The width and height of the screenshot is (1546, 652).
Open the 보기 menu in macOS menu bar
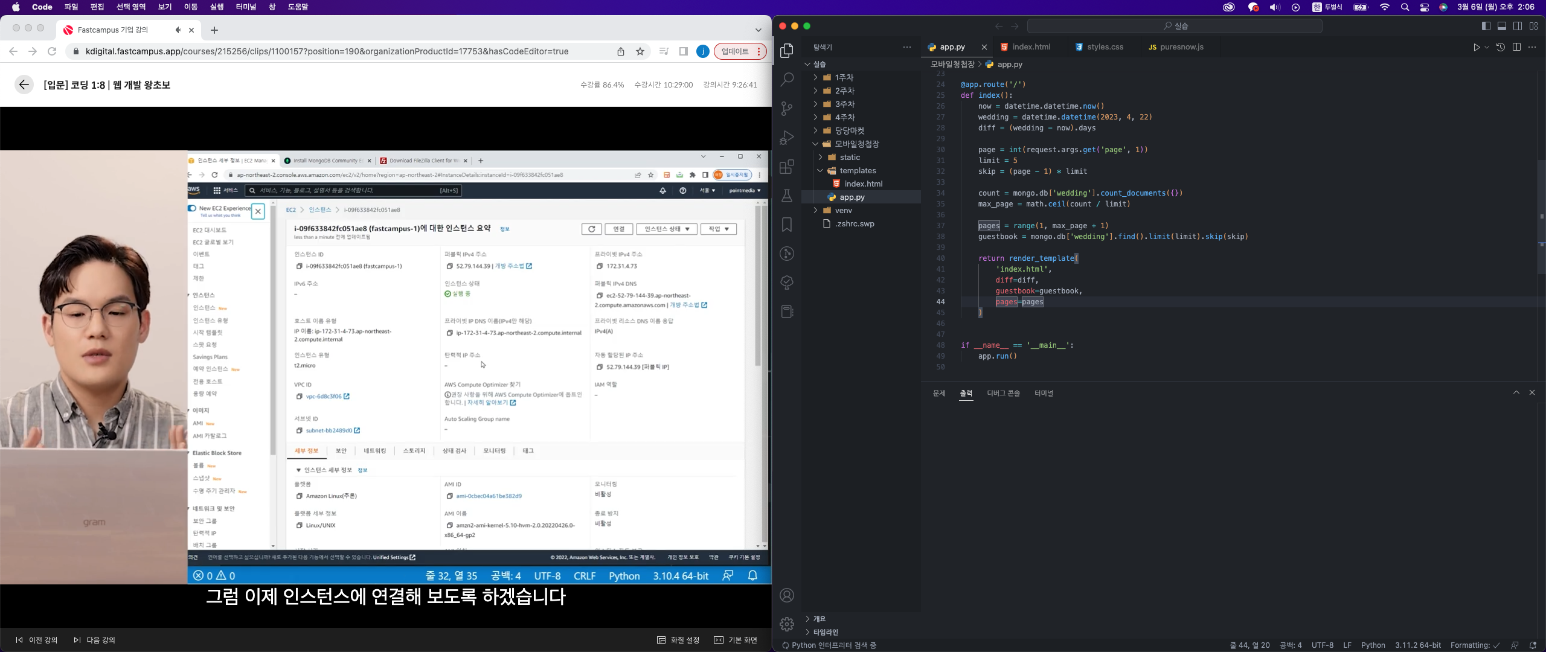point(164,7)
